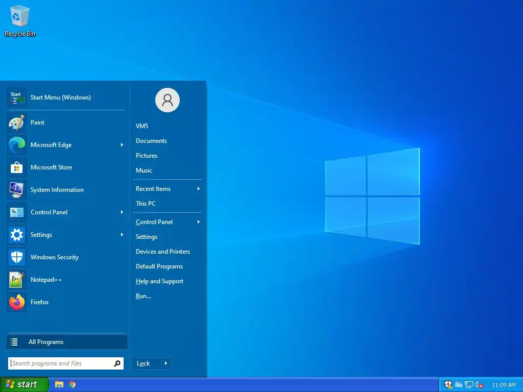The height and width of the screenshot is (392, 523).
Task: Click the Recent Items label
Action: pyautogui.click(x=153, y=189)
